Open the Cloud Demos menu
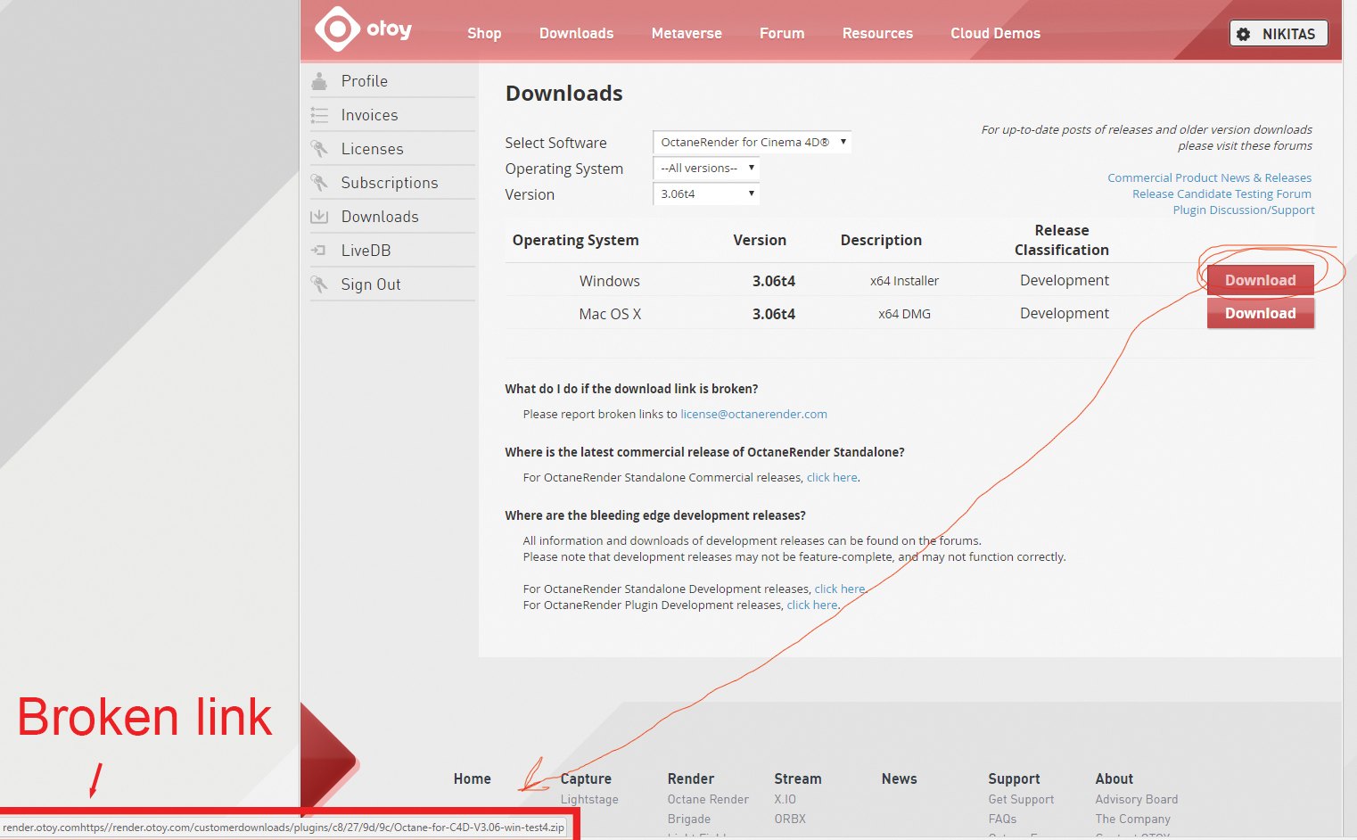The height and width of the screenshot is (840, 1357). coord(995,34)
